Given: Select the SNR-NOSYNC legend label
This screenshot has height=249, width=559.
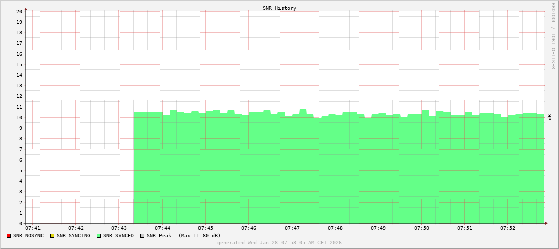Looking at the screenshot, I should 28,236.
